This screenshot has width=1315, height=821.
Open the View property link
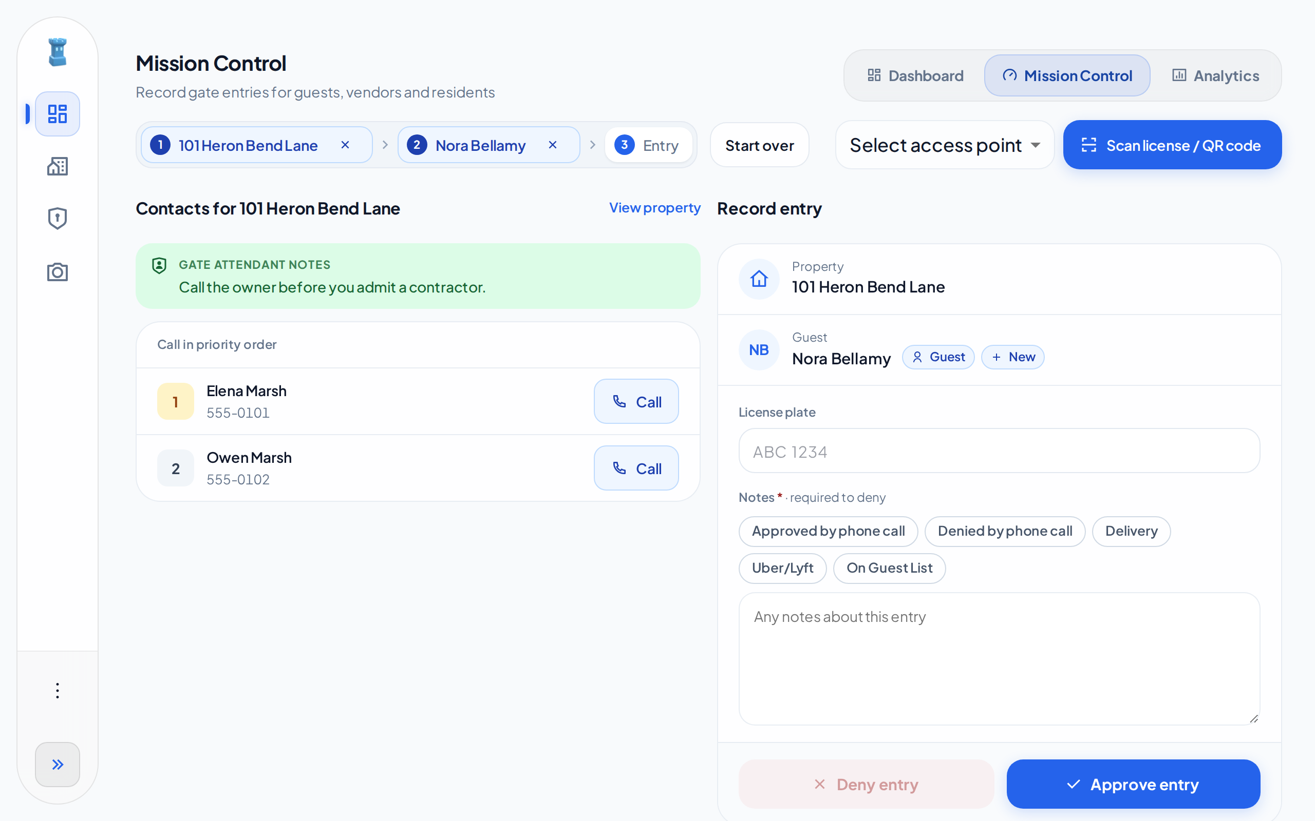coord(654,208)
